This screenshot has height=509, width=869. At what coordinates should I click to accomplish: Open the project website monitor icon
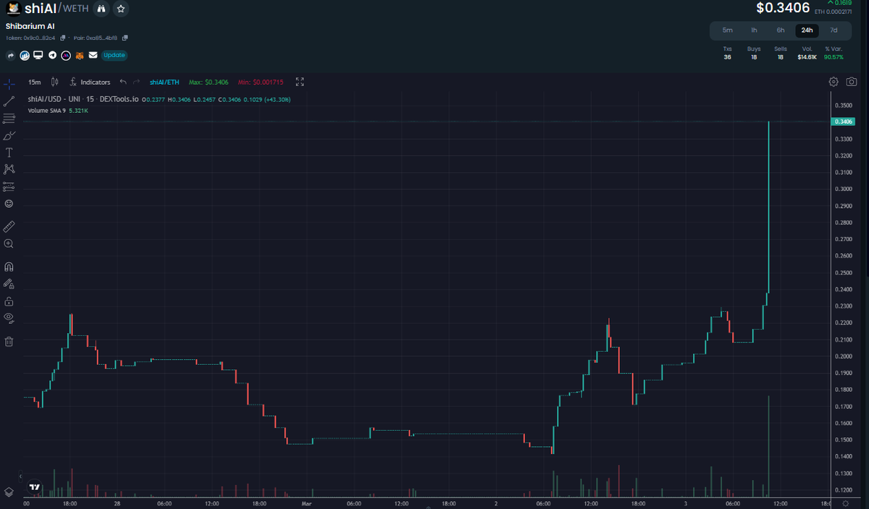tap(38, 55)
